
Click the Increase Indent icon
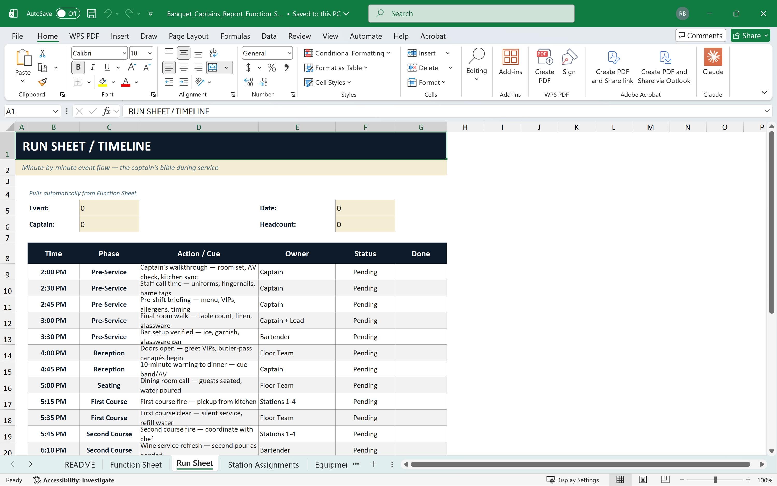(x=184, y=82)
